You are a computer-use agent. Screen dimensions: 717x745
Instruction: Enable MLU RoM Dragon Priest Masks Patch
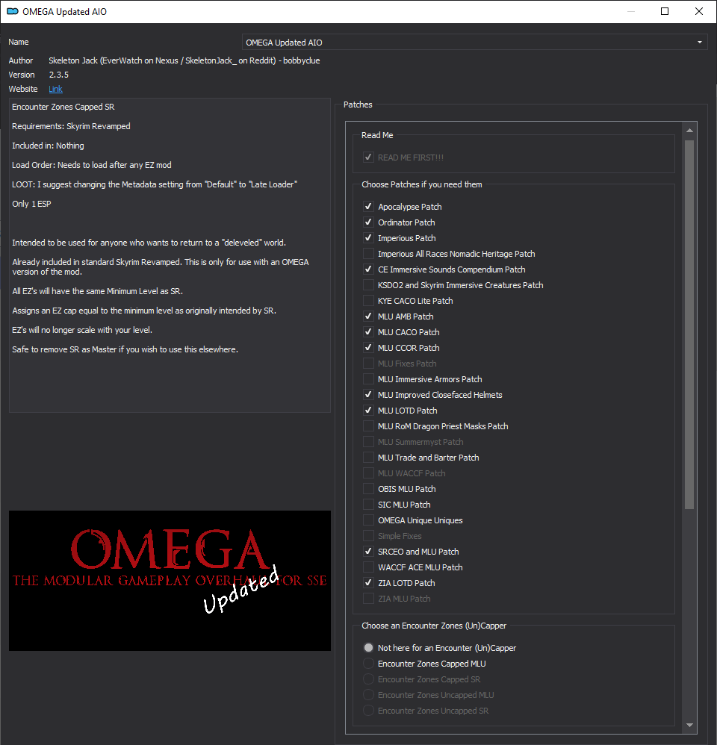[x=368, y=426]
